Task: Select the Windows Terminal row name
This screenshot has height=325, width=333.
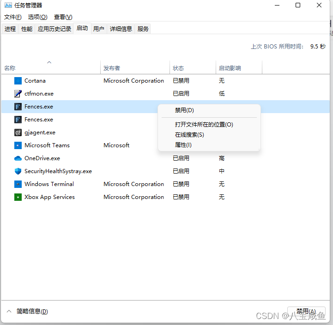Action: point(49,184)
